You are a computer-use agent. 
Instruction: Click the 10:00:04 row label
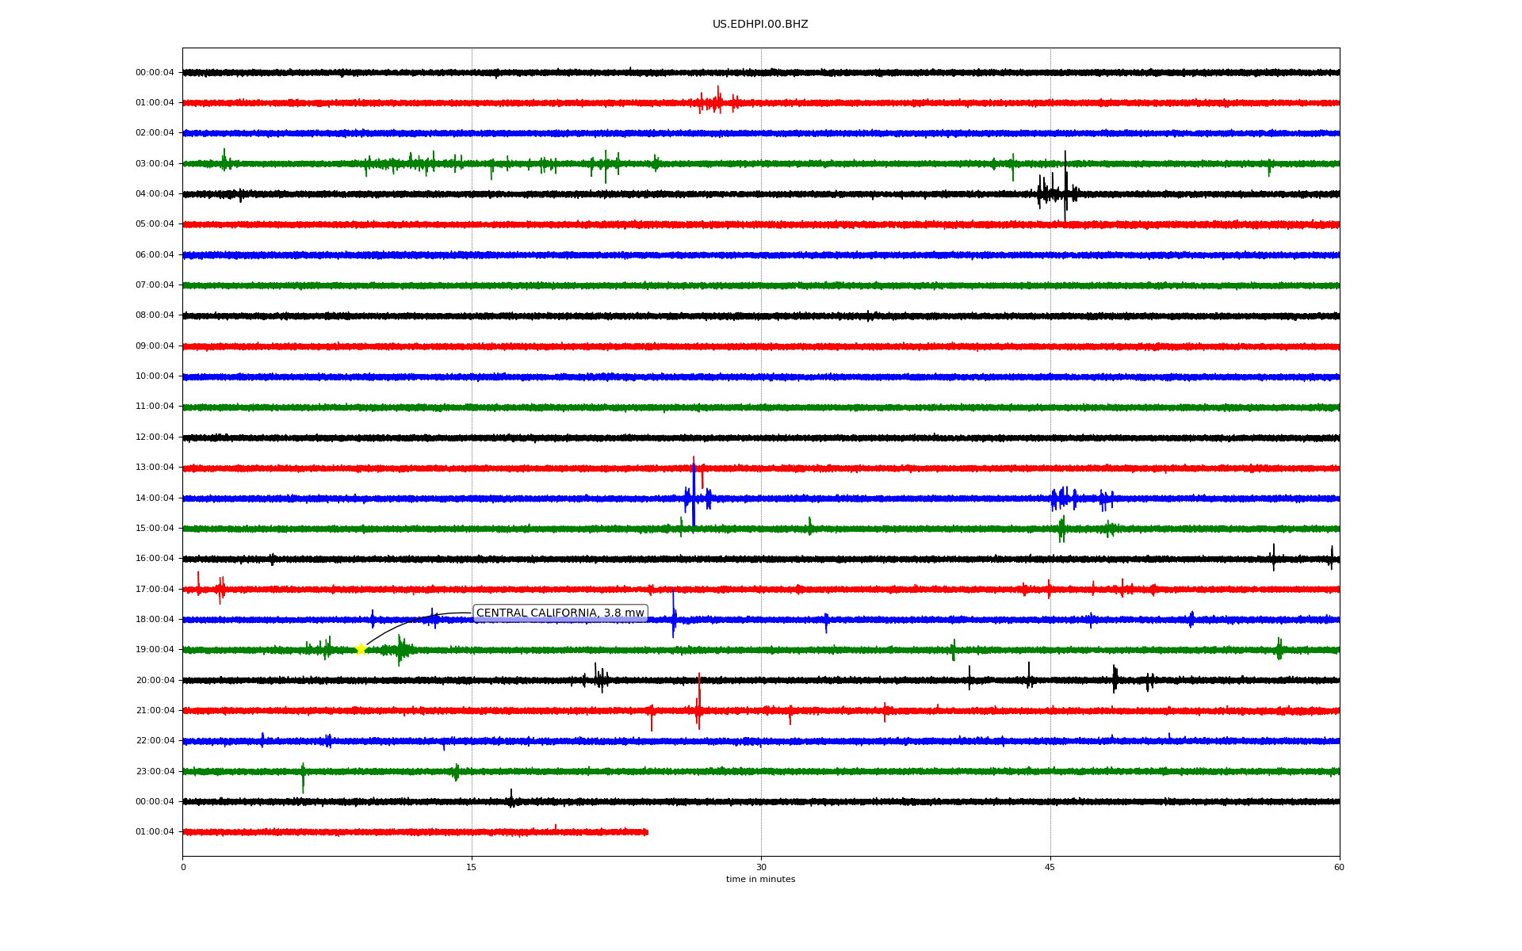155,376
